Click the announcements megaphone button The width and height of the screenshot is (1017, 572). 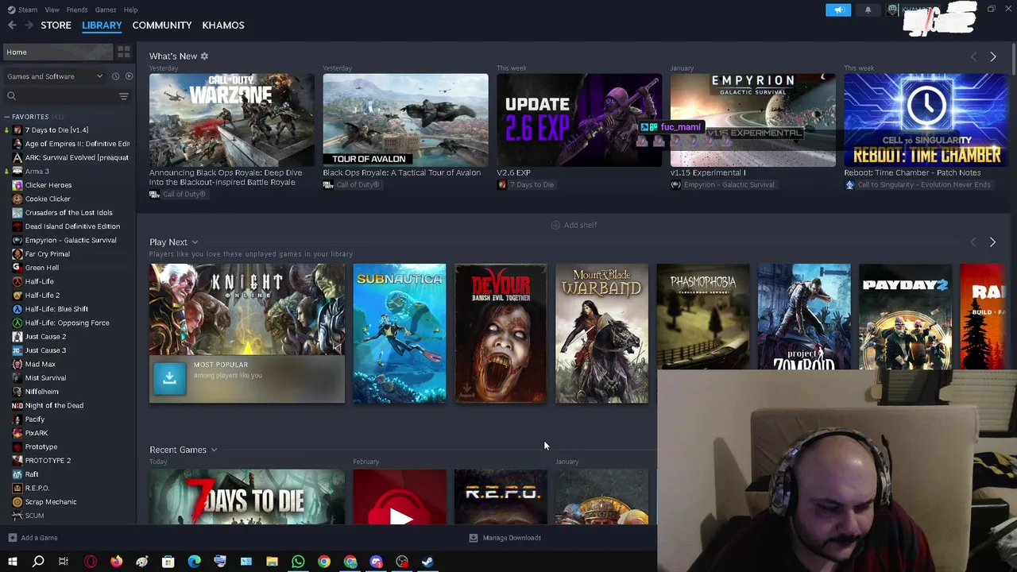click(x=838, y=10)
